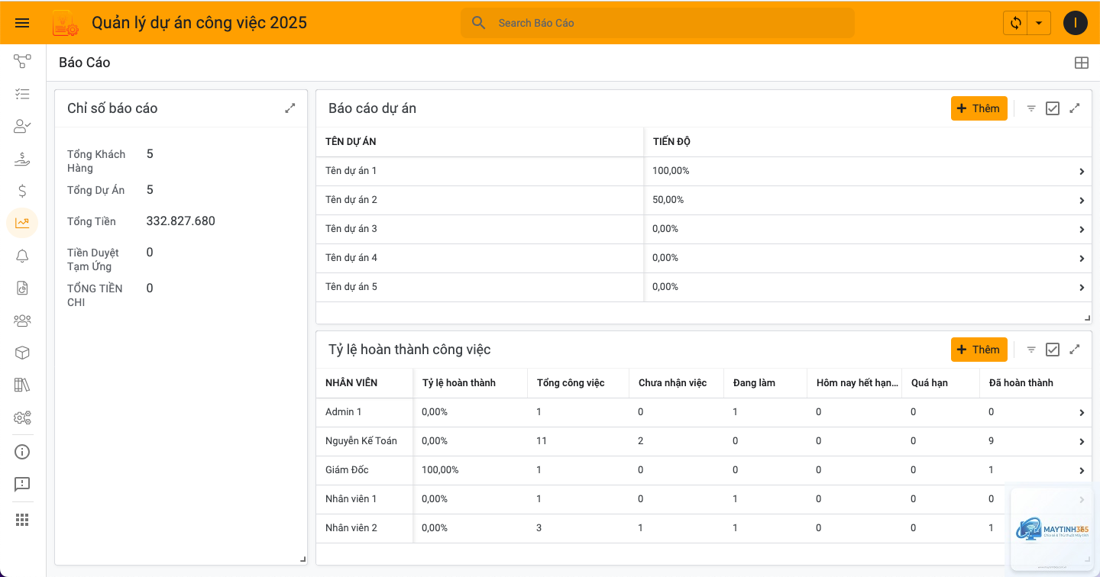Click the Search Báo Cáo input field
This screenshot has height=577, width=1100.
(658, 23)
